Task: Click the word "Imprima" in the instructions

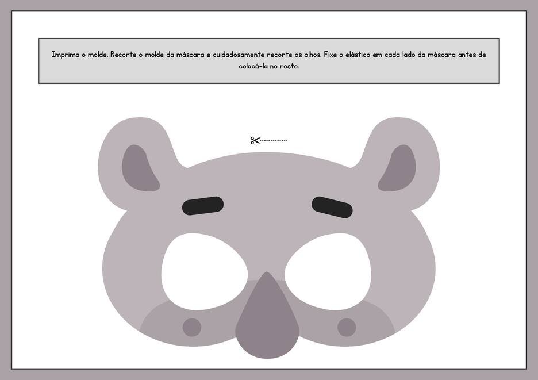Action: tap(65, 55)
